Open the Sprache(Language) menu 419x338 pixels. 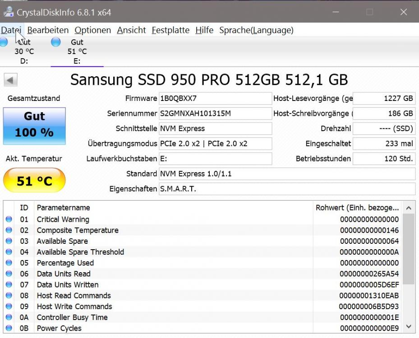tap(256, 30)
